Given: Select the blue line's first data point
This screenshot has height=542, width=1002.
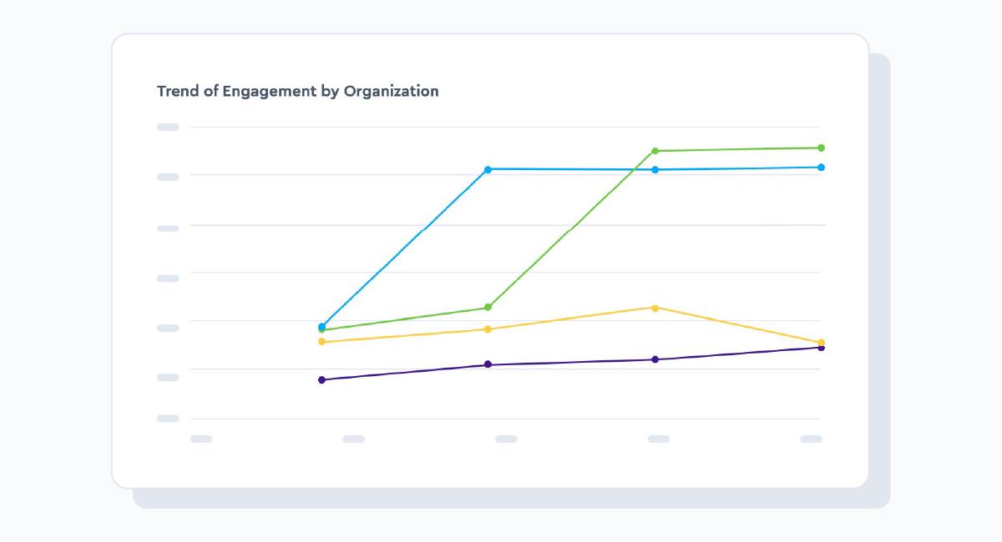Looking at the screenshot, I should coord(321,326).
